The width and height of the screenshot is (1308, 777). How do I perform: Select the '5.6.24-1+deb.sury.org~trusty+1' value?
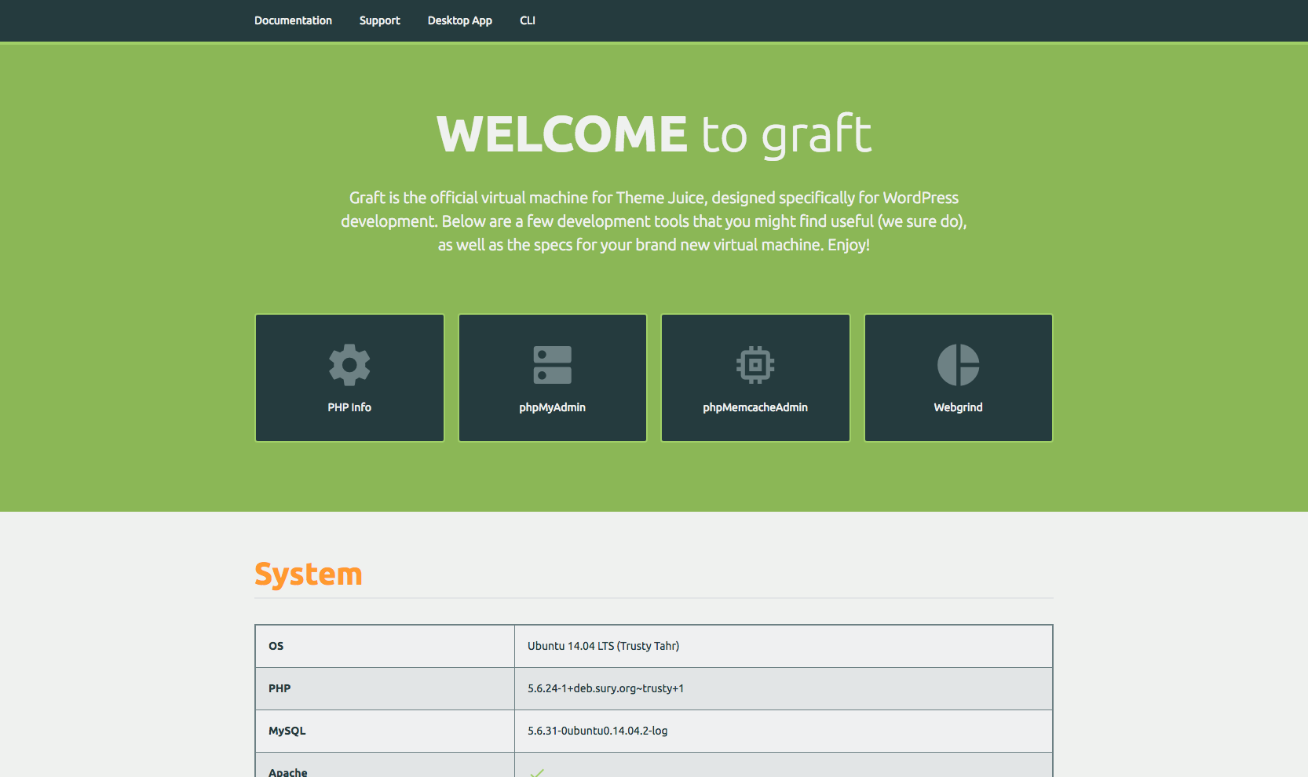pos(606,688)
